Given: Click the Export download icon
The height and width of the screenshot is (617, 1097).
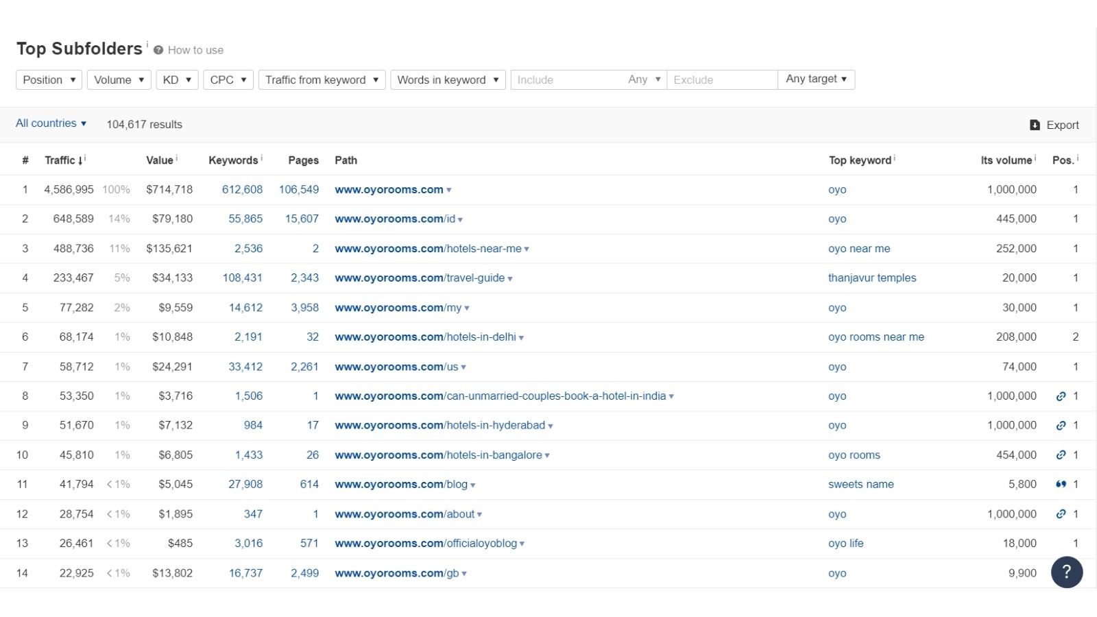Looking at the screenshot, I should tap(1035, 125).
